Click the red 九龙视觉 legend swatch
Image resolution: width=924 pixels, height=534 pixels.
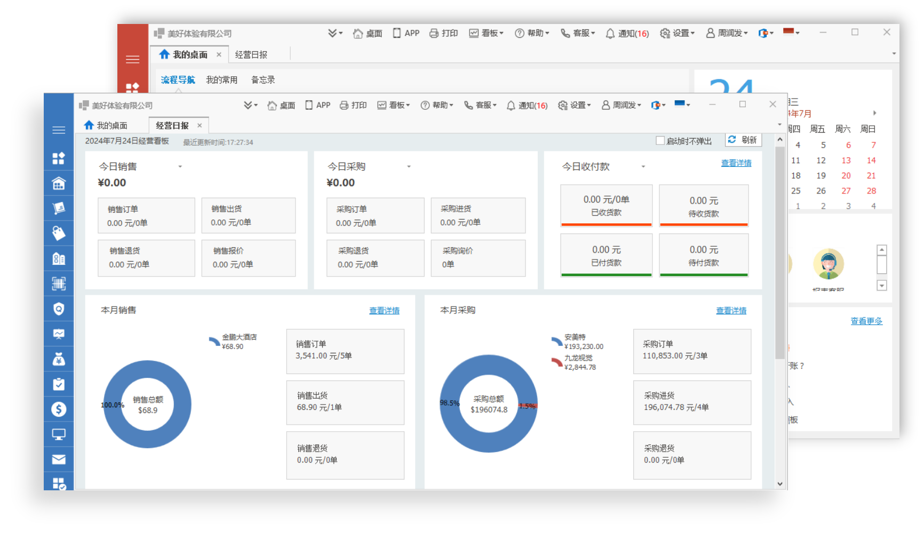(x=556, y=362)
